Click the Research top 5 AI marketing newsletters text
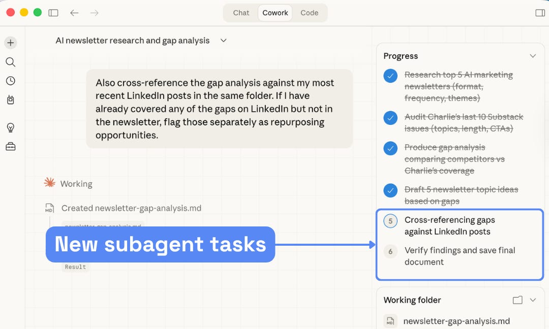Viewport: 549px width, 329px height. (459, 86)
